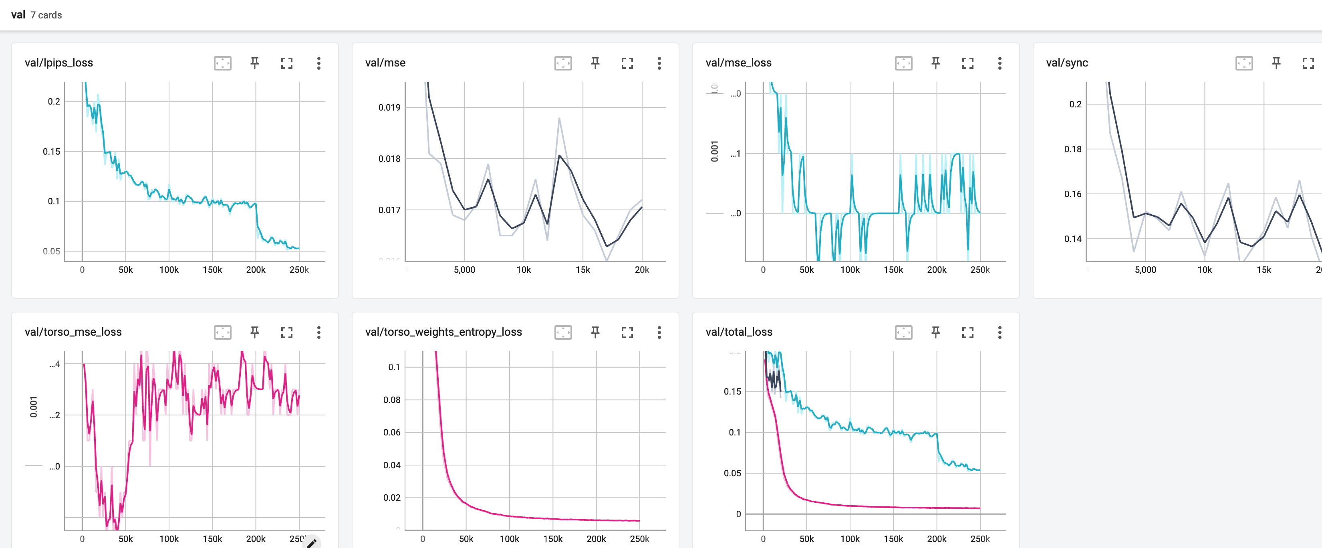Expand val/lpips_loss chart to full size
1322x548 pixels.
pyautogui.click(x=286, y=63)
